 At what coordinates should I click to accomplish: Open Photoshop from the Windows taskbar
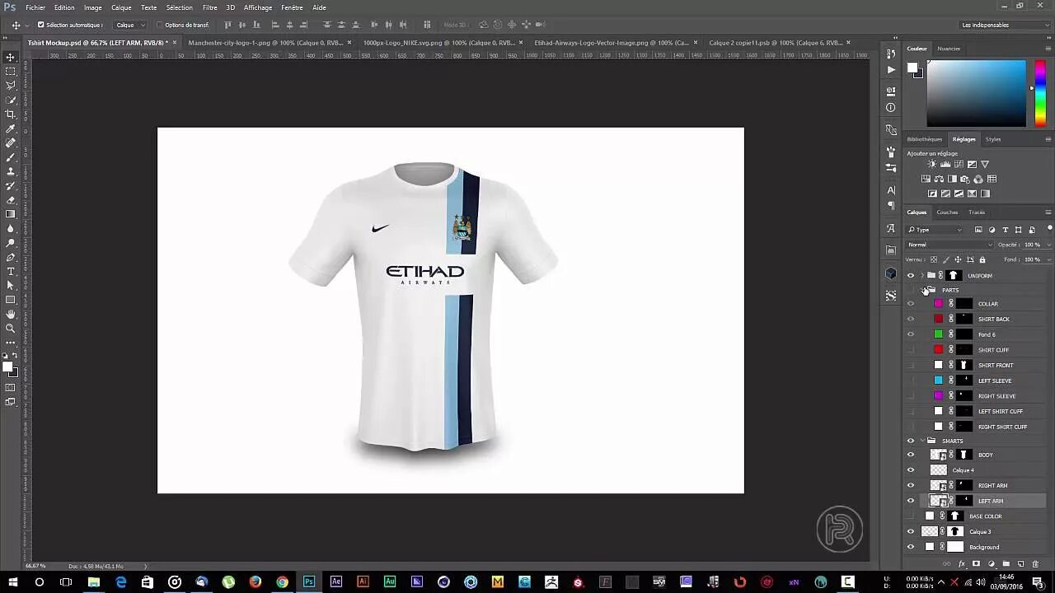click(x=309, y=582)
